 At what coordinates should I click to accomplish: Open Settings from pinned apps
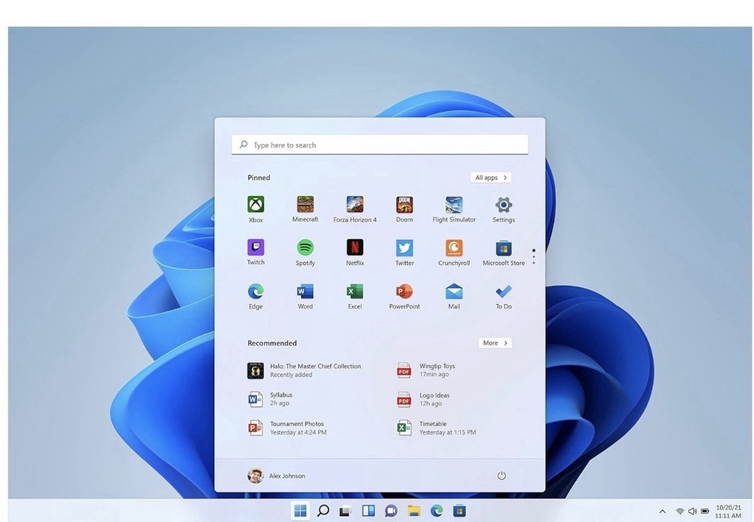(503, 204)
